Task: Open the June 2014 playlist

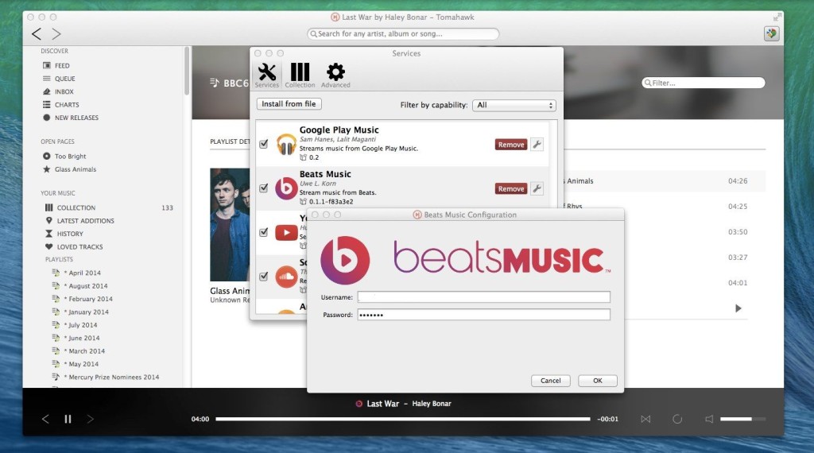Action: pyautogui.click(x=83, y=338)
